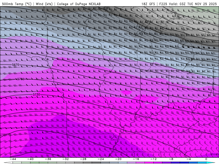Click the "500mb Temp (°C)" title text
This screenshot has height=164, width=219.
[x=17, y=4]
